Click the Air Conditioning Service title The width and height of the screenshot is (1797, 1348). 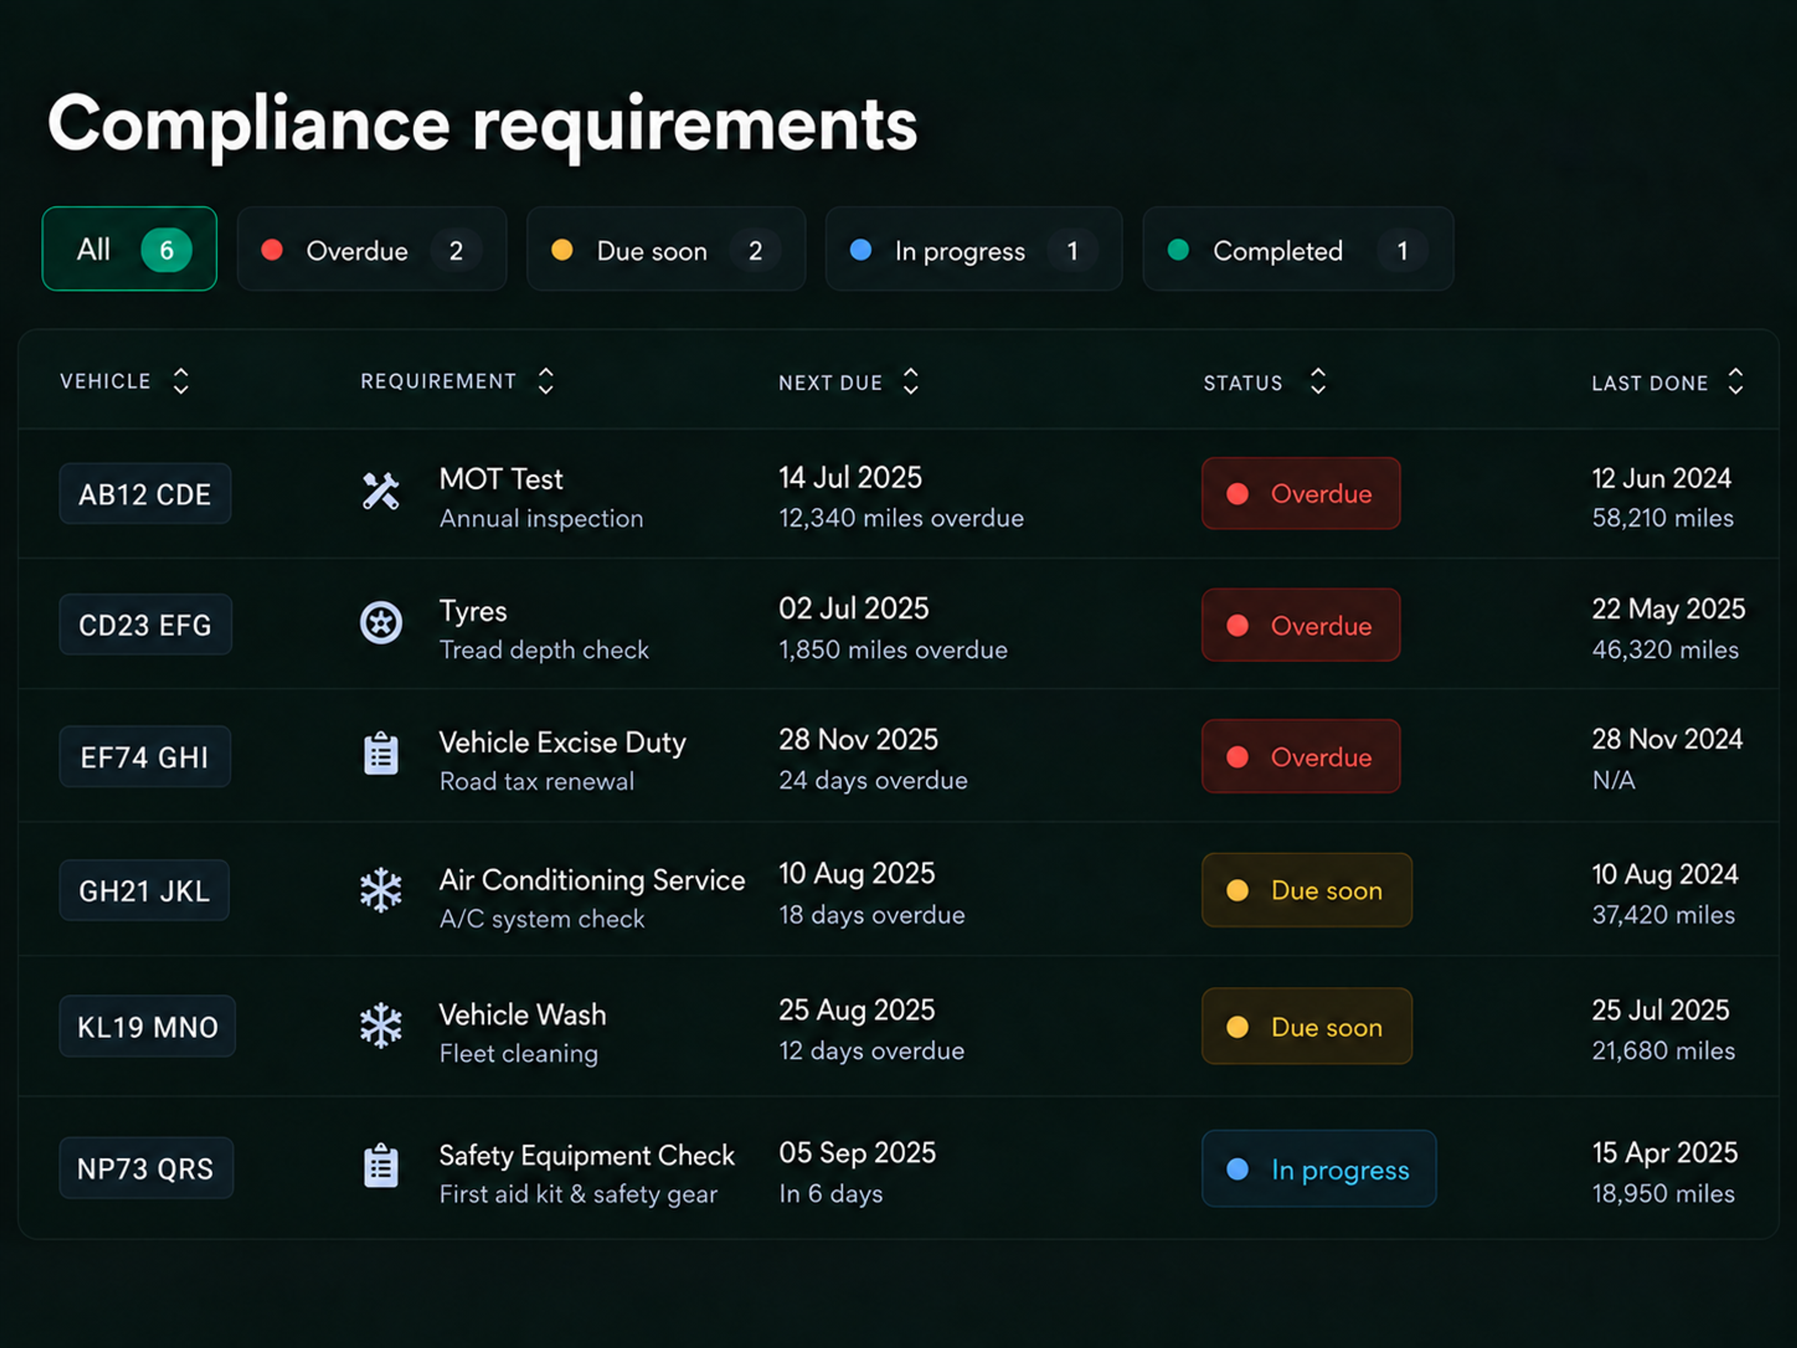[592, 880]
